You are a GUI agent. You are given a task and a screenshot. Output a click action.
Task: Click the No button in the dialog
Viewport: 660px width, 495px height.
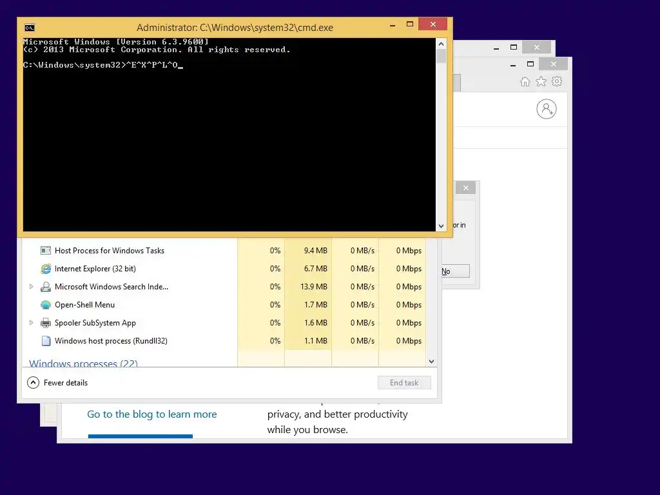pyautogui.click(x=456, y=271)
